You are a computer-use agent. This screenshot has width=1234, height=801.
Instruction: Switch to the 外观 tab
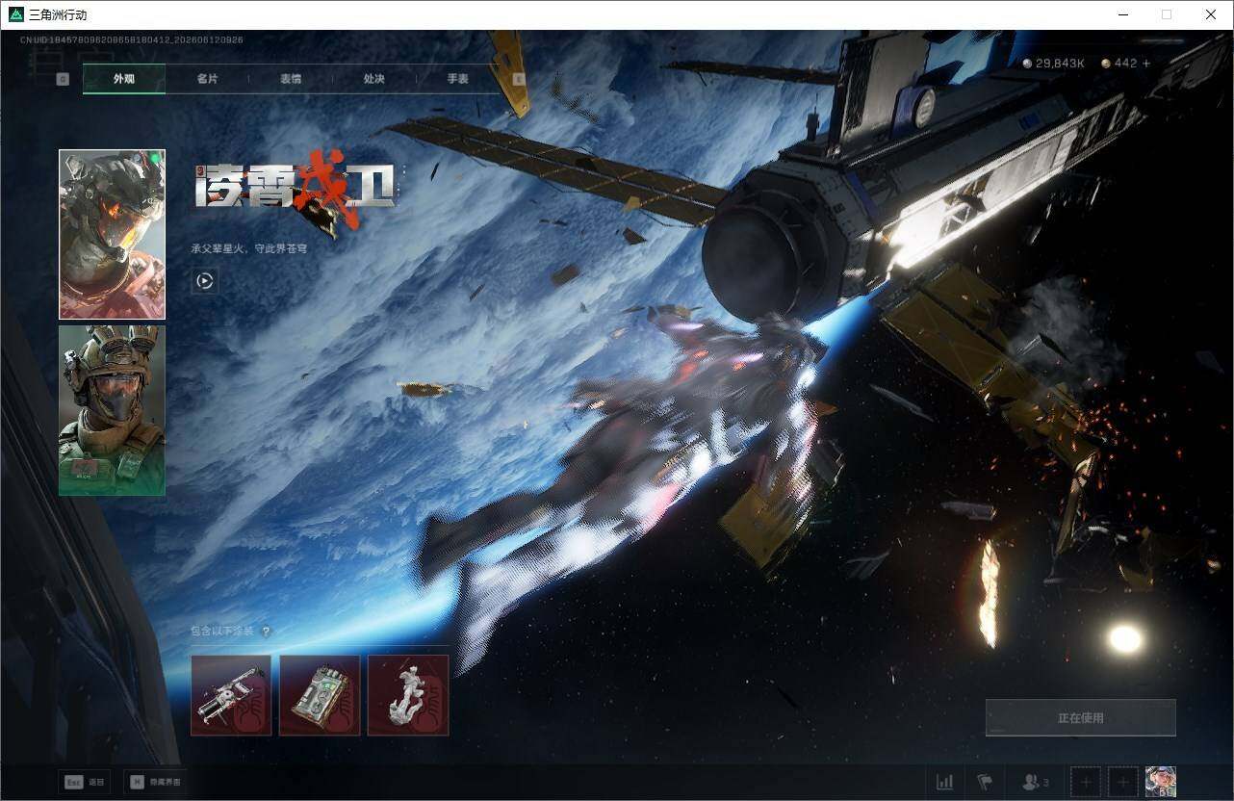124,79
